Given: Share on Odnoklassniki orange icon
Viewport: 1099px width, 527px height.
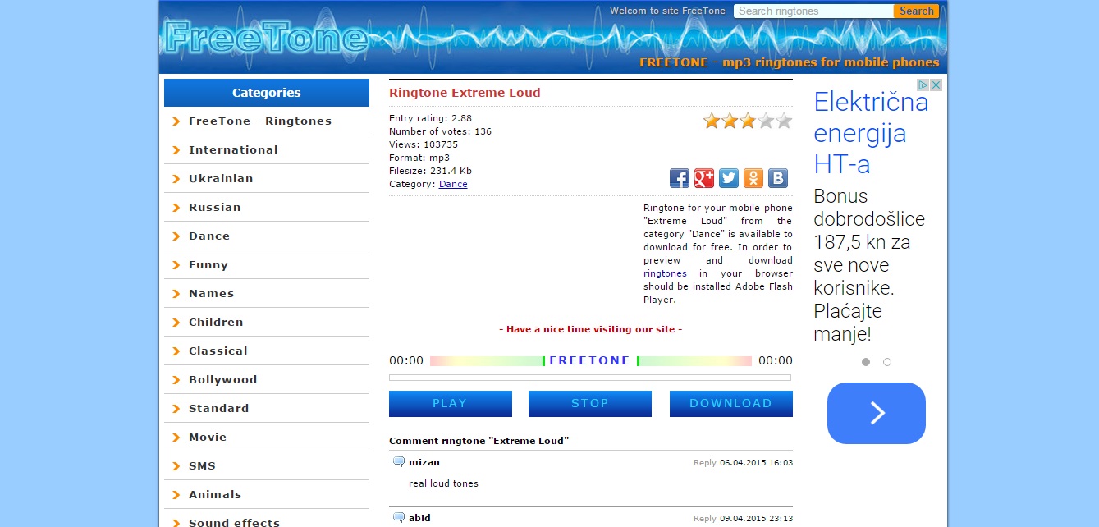Looking at the screenshot, I should coord(753,178).
